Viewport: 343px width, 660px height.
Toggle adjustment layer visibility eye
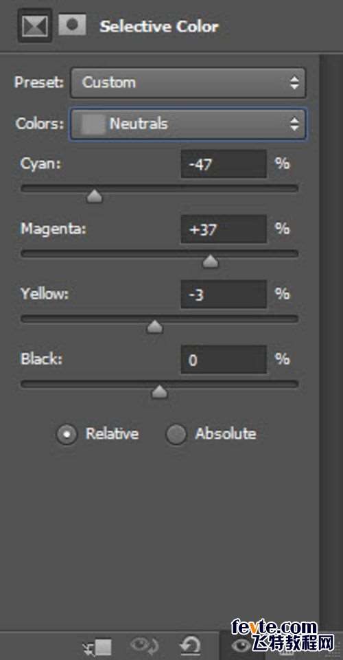pos(239,646)
